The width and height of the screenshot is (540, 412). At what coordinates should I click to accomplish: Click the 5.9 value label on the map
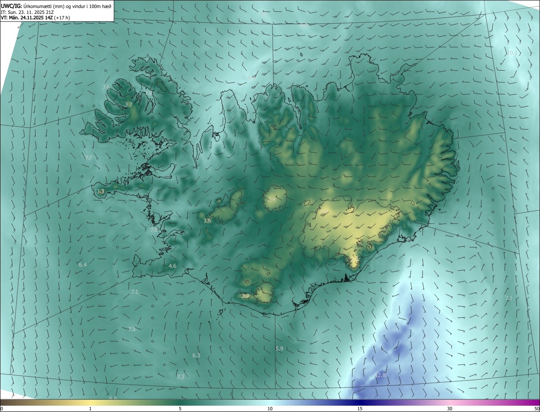pyautogui.click(x=279, y=349)
